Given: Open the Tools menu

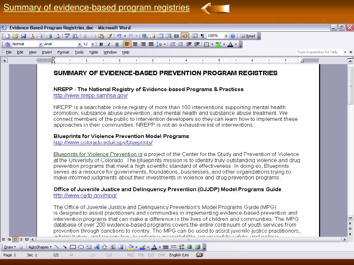Looking at the screenshot, I should [x=79, y=52].
